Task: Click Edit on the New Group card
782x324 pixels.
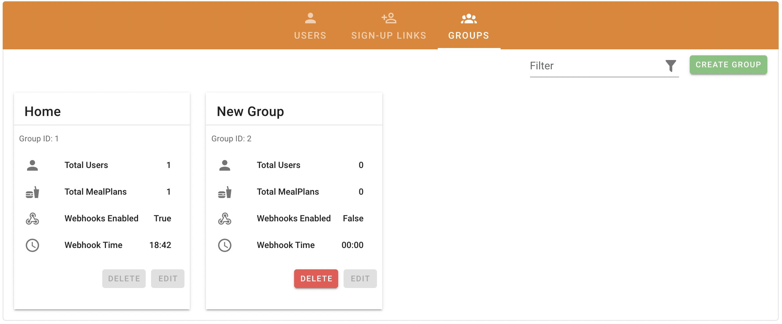Action: pyautogui.click(x=360, y=279)
